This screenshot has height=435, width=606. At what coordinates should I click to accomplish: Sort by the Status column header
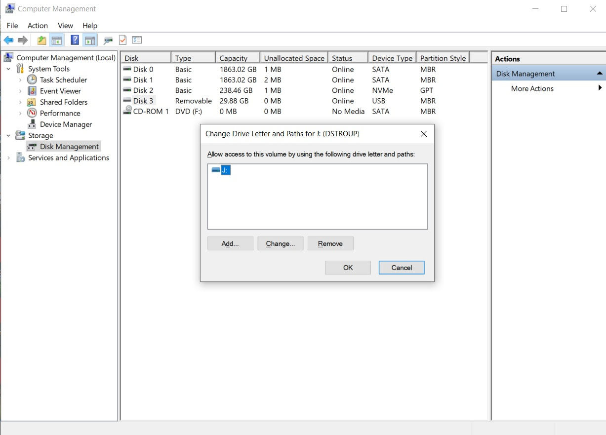pyautogui.click(x=348, y=58)
